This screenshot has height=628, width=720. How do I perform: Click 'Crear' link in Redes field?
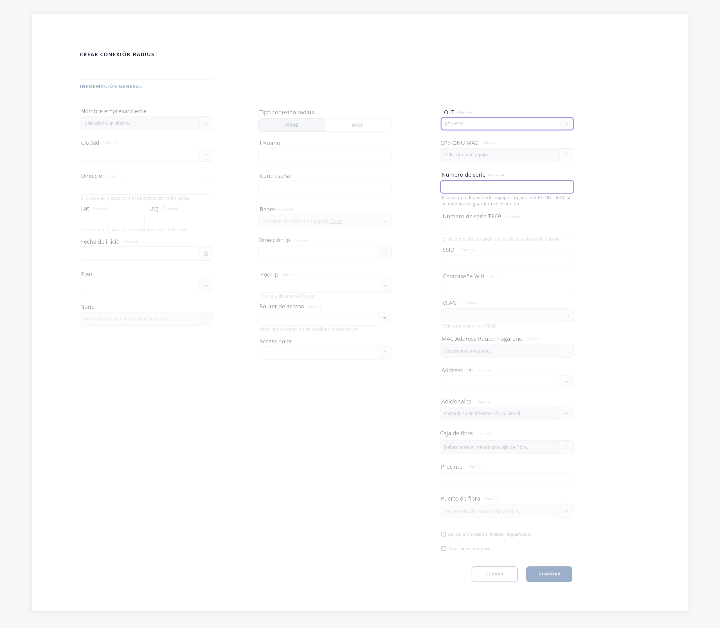point(336,221)
